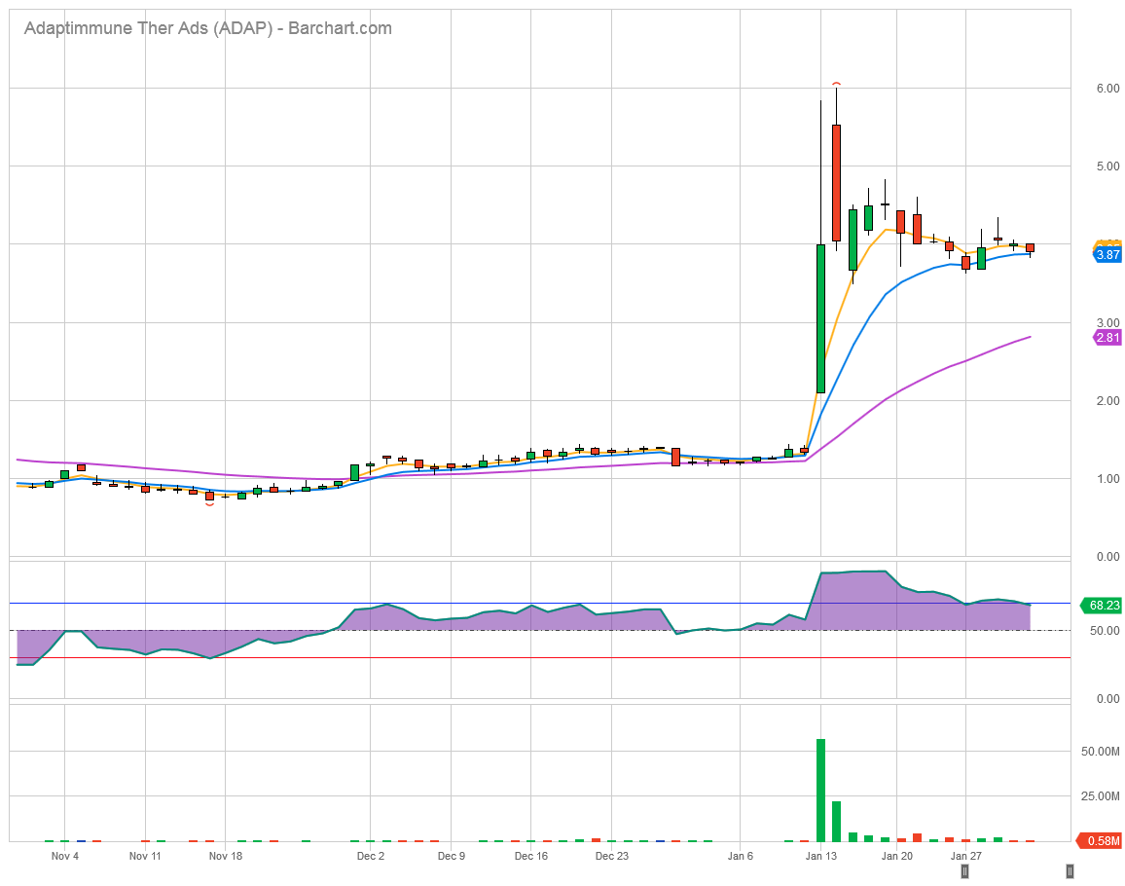Select the Jan 27 date label

point(965,856)
